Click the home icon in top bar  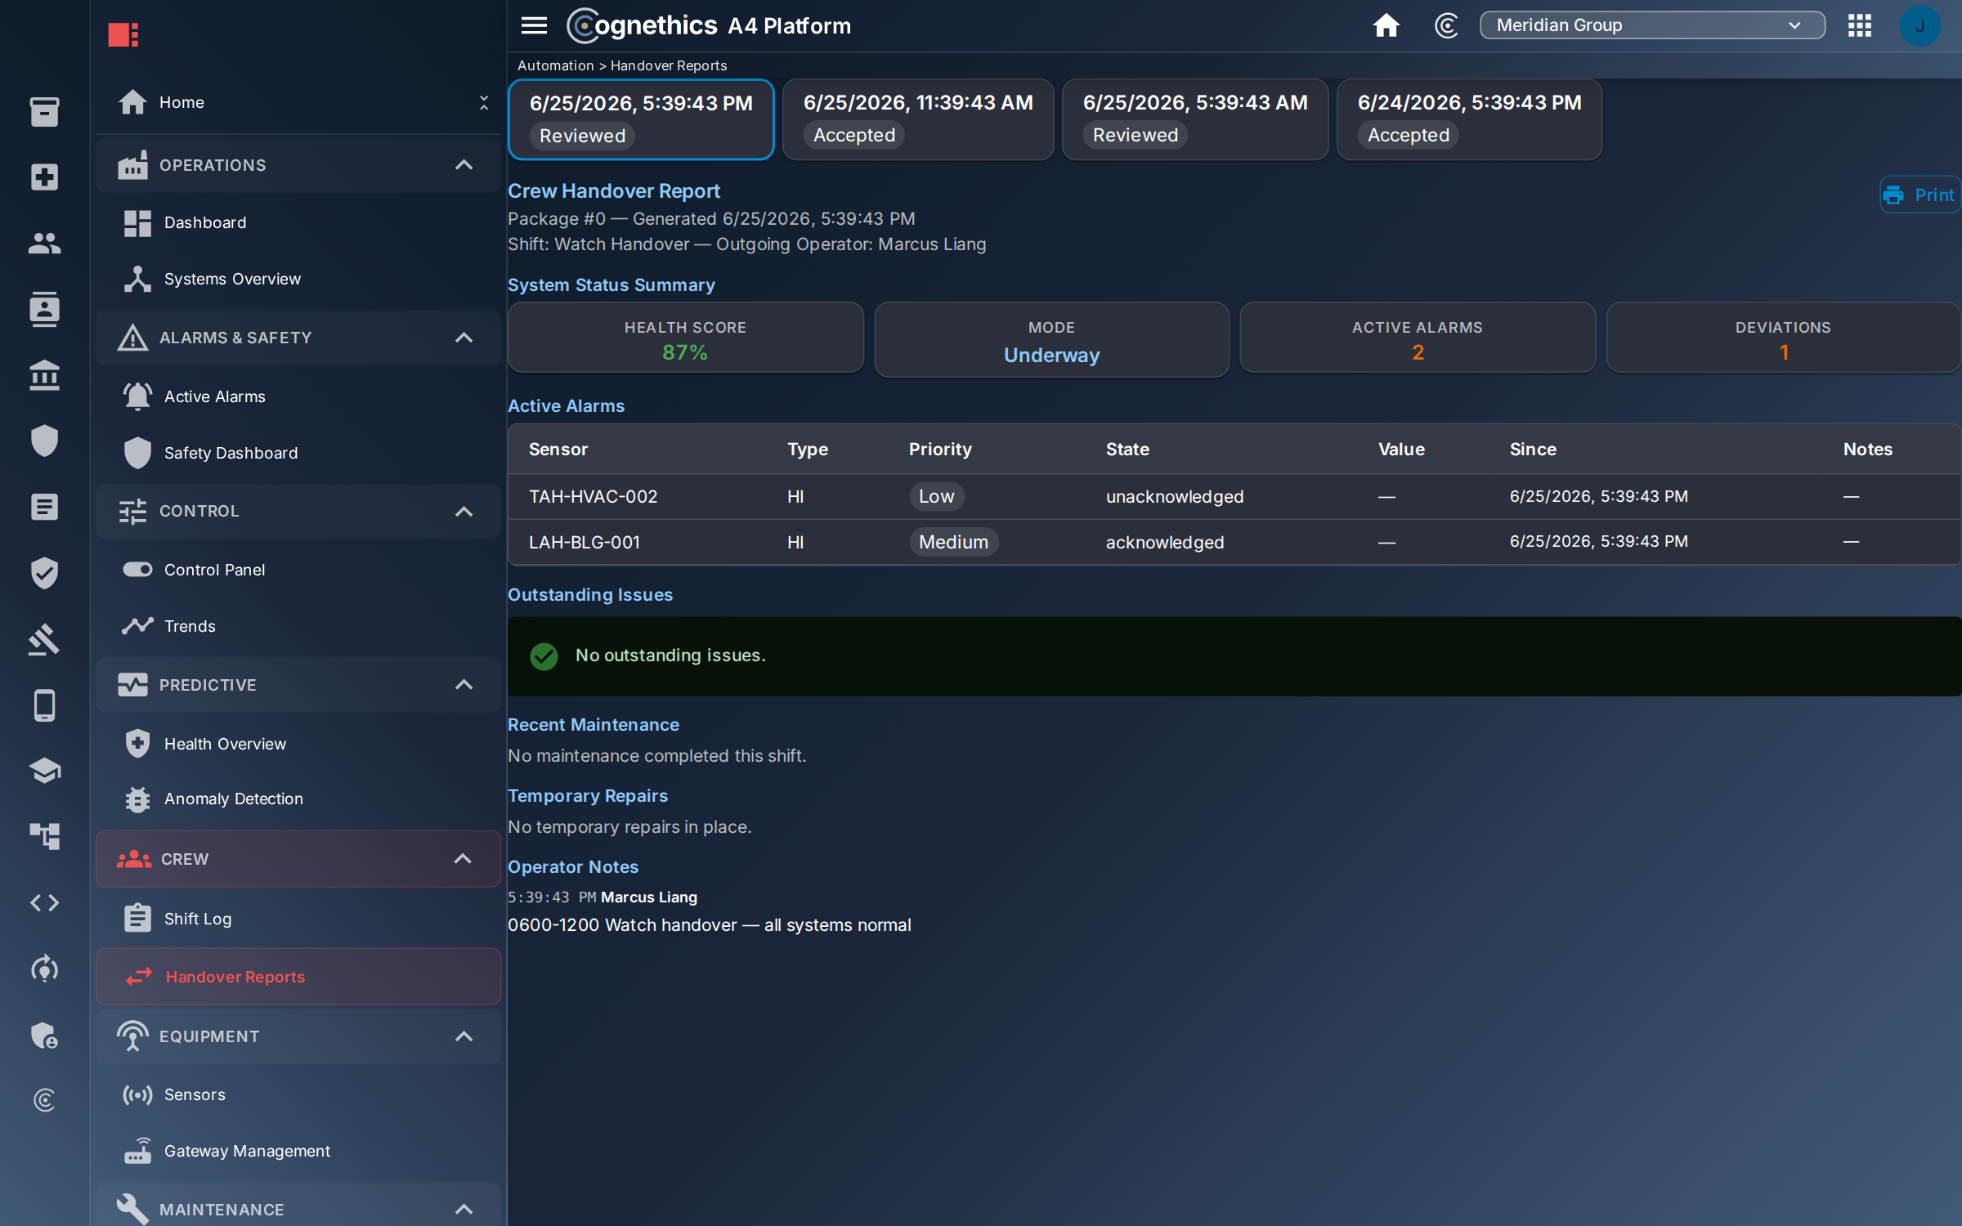[x=1386, y=25]
